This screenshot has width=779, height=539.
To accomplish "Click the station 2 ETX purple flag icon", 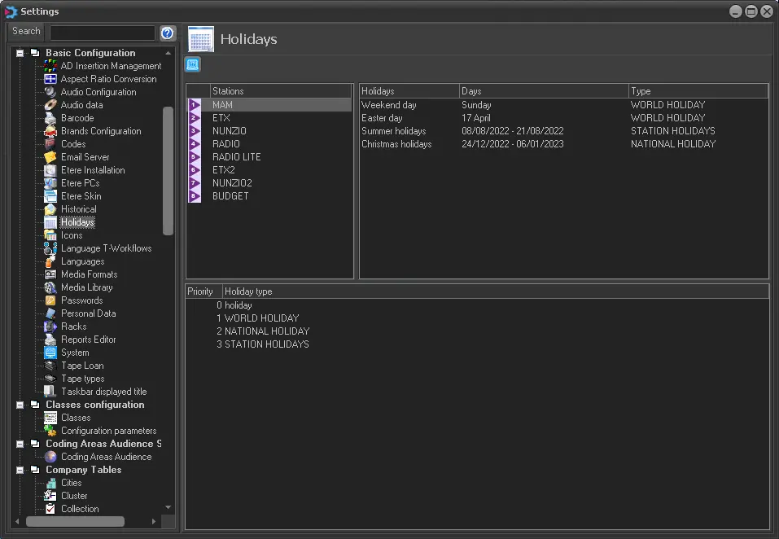I will point(195,118).
